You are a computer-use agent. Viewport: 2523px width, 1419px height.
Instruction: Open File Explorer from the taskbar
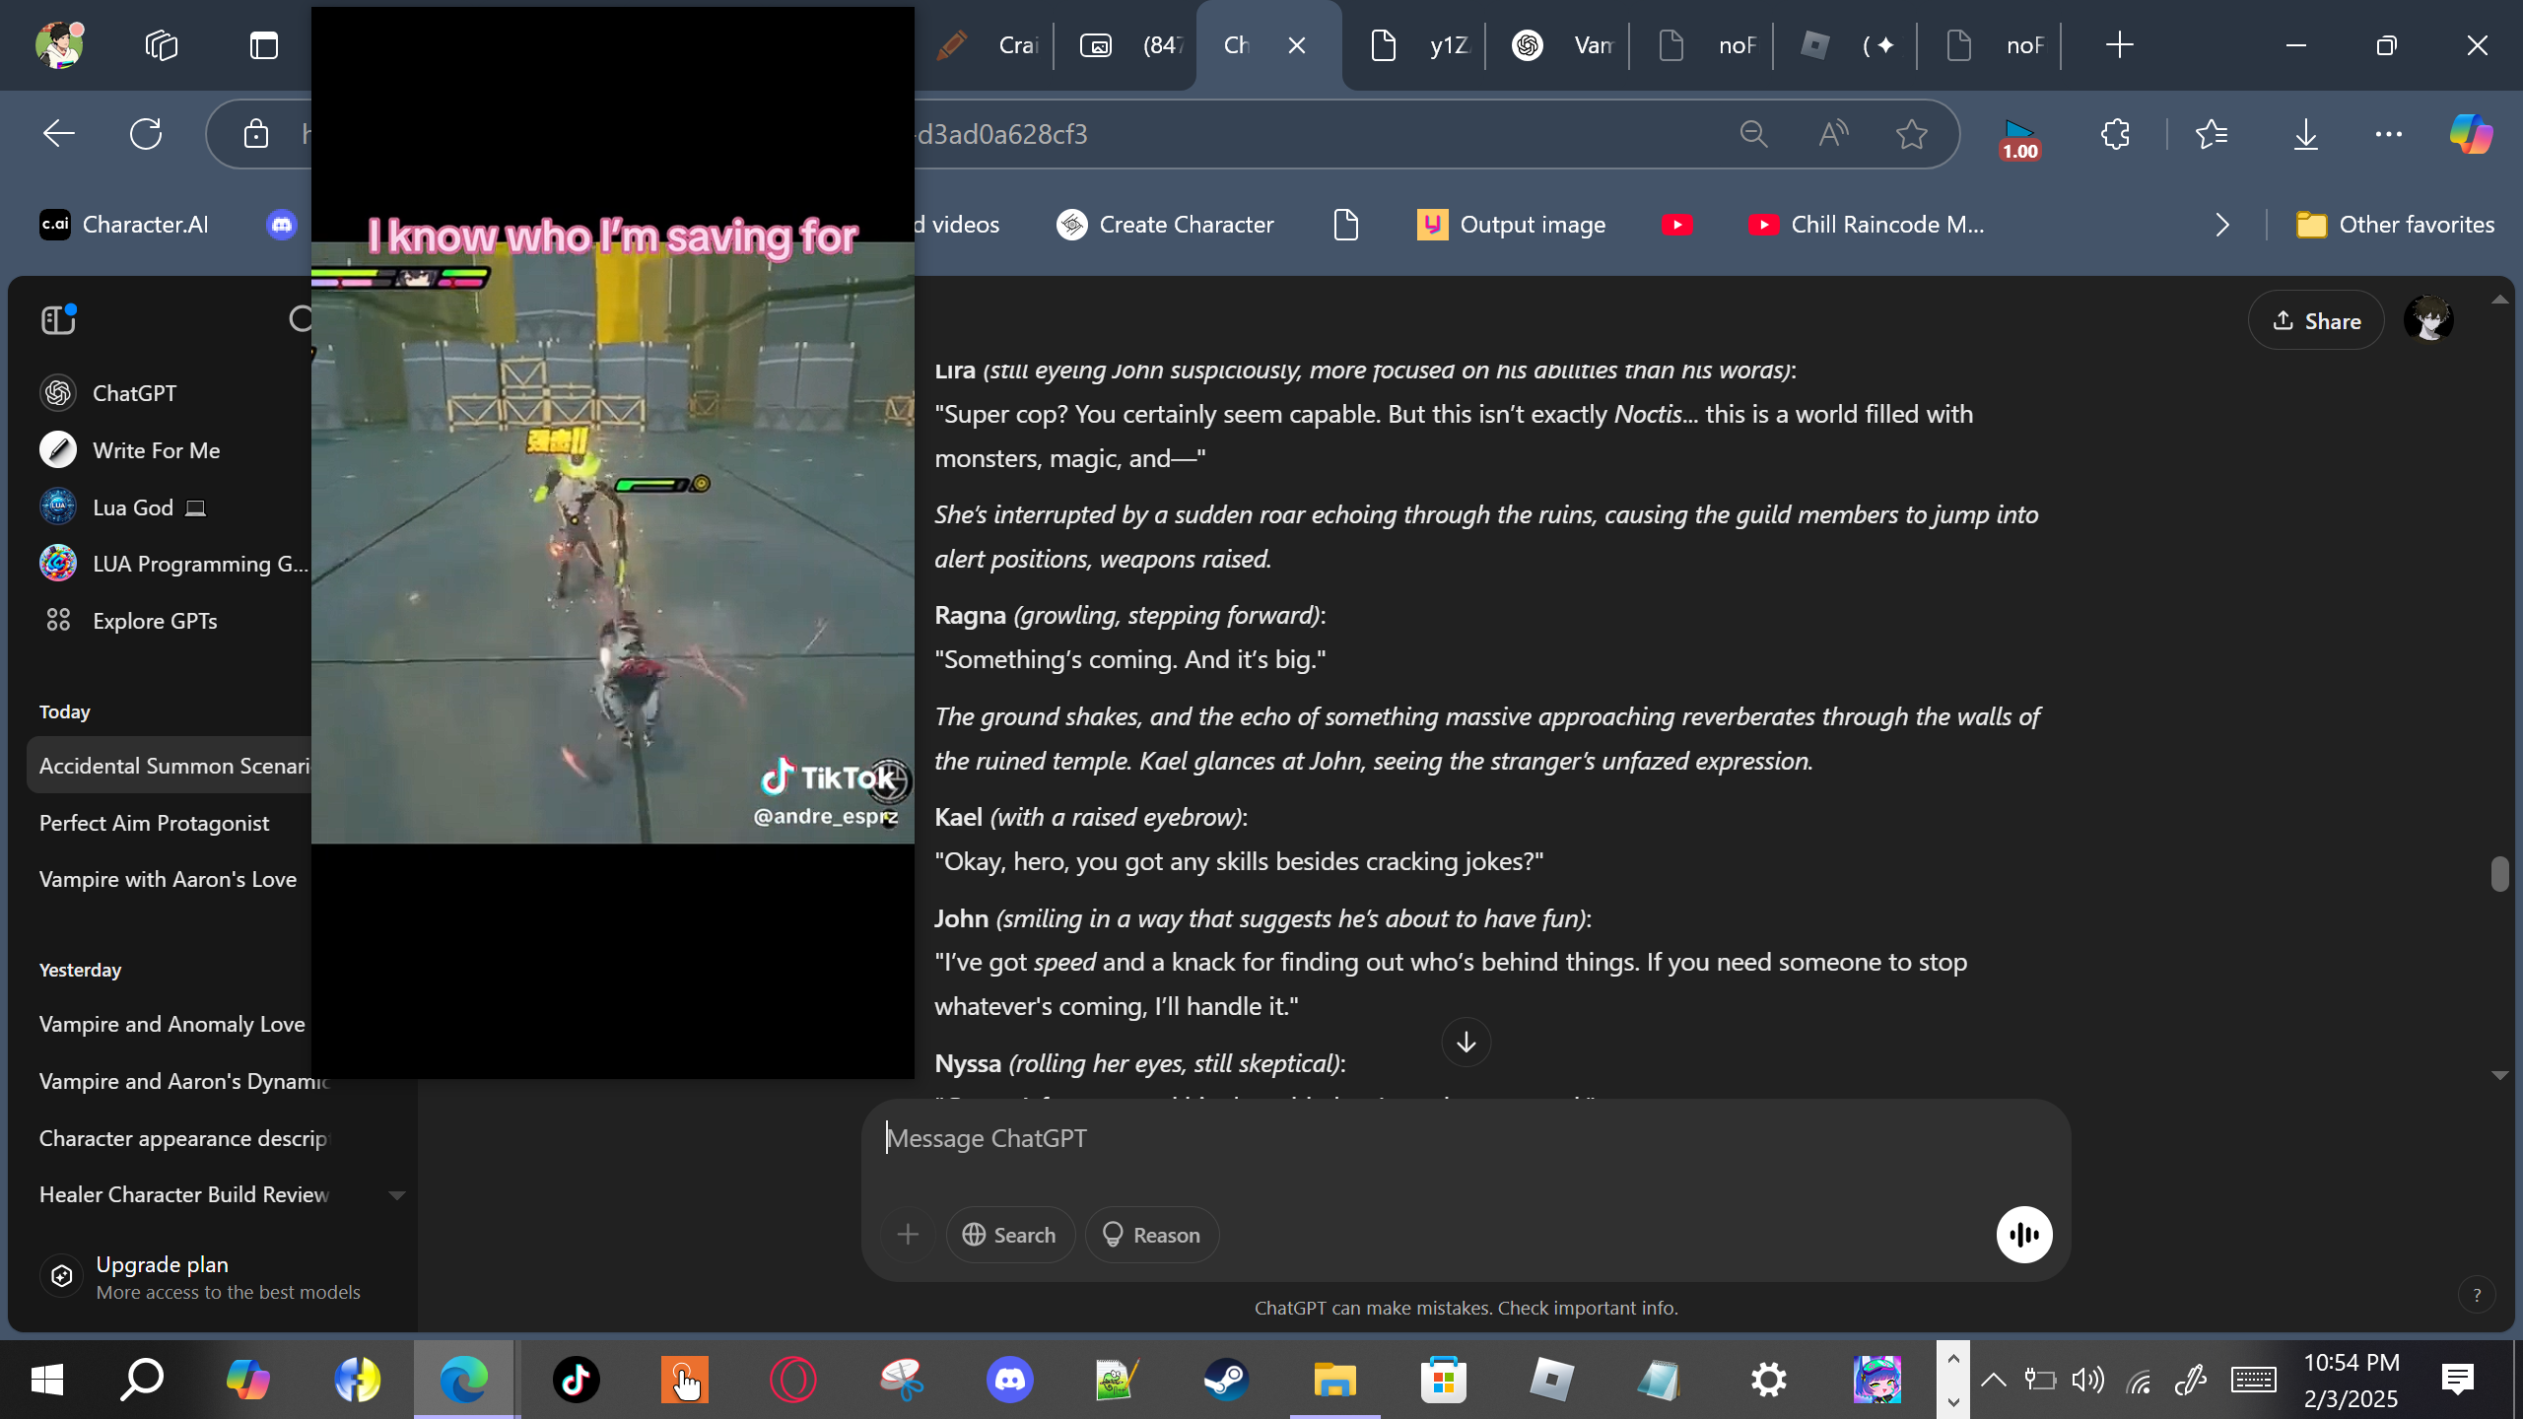(1334, 1380)
